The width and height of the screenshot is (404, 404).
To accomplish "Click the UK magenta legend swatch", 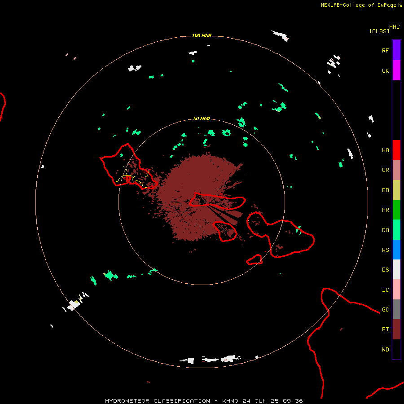I will (x=396, y=70).
